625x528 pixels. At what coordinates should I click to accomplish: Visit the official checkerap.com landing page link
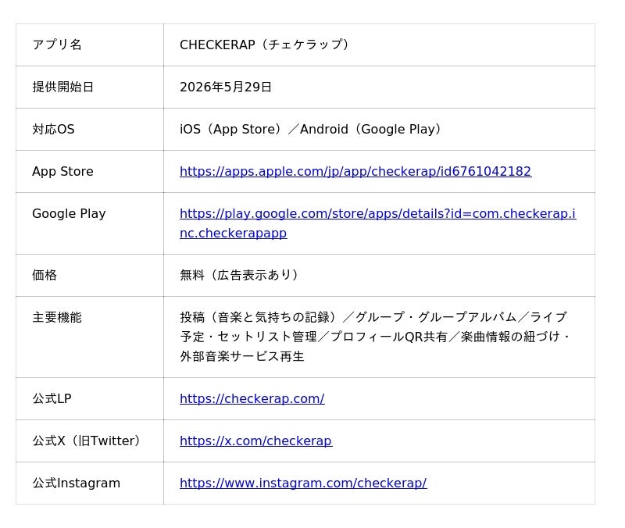tap(252, 398)
